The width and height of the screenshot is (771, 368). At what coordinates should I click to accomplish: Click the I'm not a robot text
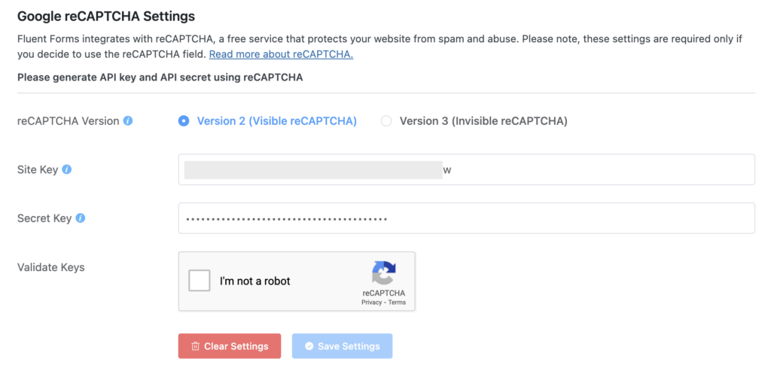point(254,281)
